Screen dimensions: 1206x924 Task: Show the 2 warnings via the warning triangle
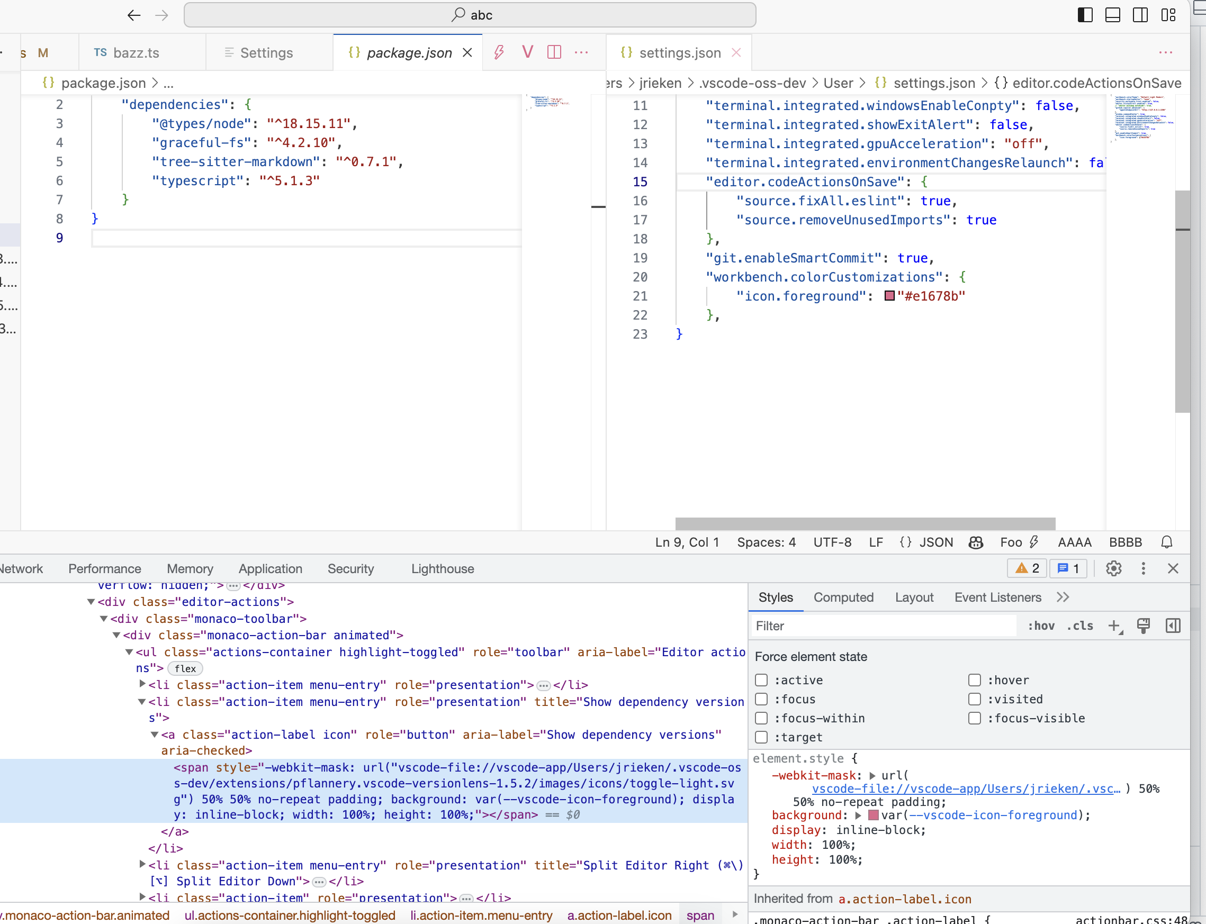pos(1027,568)
